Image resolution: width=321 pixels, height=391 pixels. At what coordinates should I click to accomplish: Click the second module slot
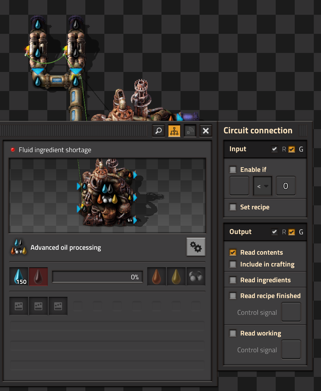pyautogui.click(x=38, y=306)
